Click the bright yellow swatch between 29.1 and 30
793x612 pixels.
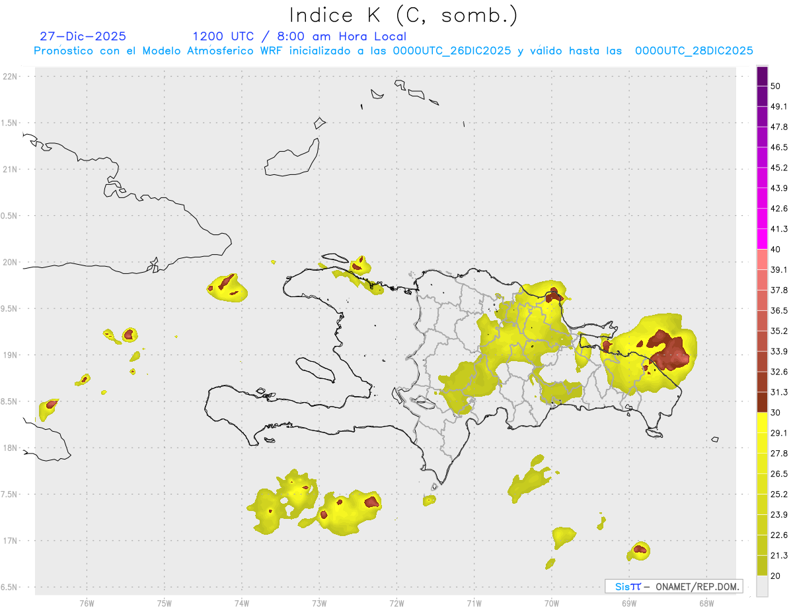[763, 423]
